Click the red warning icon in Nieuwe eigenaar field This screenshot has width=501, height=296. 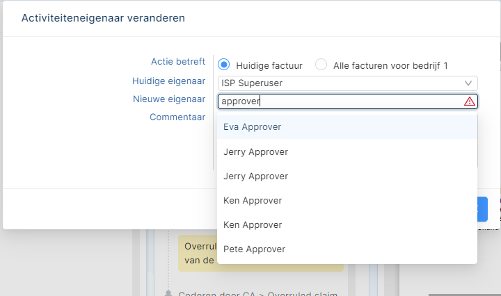(470, 101)
